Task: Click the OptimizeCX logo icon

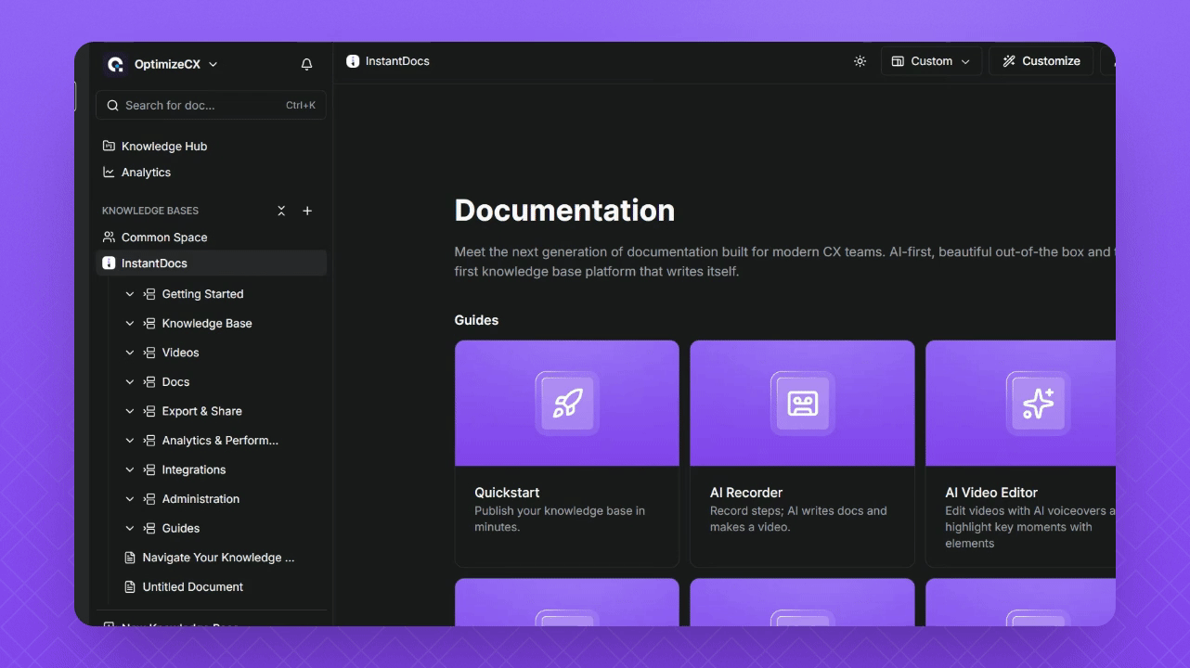Action: point(115,64)
